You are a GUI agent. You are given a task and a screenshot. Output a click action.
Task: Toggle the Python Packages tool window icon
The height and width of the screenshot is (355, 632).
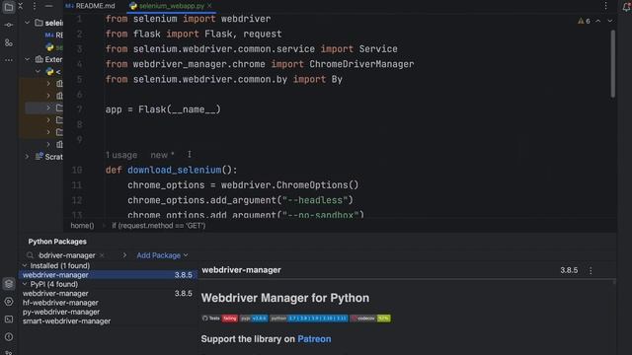(x=9, y=284)
